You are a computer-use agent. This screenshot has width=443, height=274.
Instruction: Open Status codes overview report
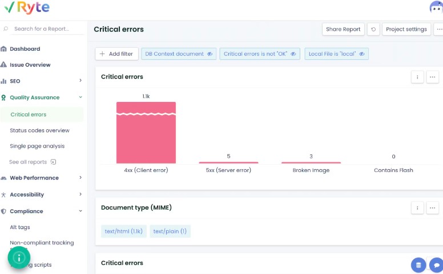(x=39, y=130)
